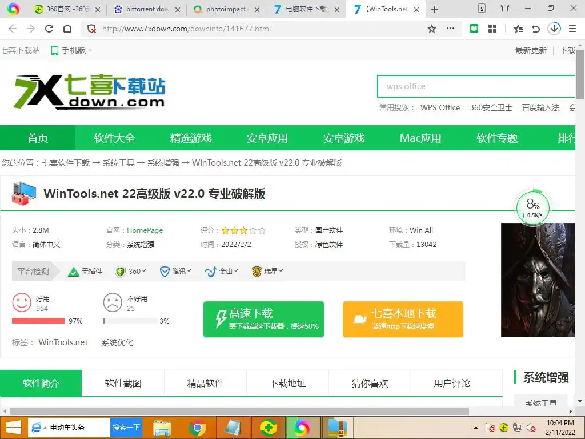This screenshot has height=439, width=585.
Task: Click the 搜索一下 taskbar search button
Action: click(126, 428)
